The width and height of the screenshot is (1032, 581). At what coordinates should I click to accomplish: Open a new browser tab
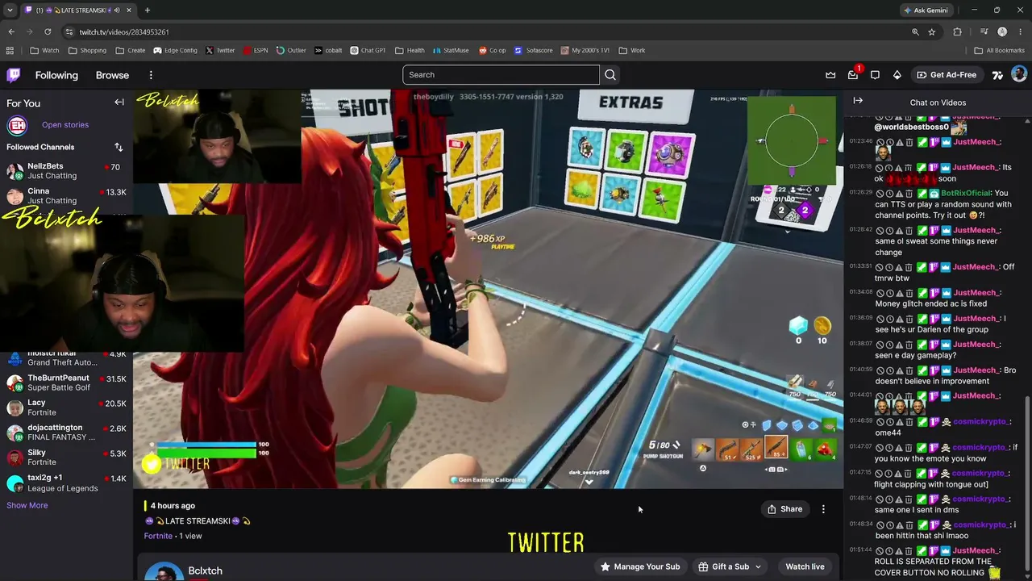tap(148, 10)
